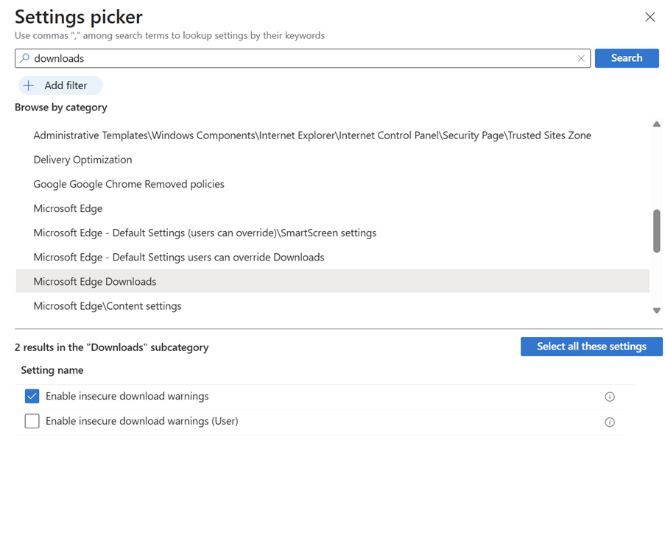Show info for insecure download warnings (User)
Image resolution: width=665 pixels, height=538 pixels.
(609, 422)
